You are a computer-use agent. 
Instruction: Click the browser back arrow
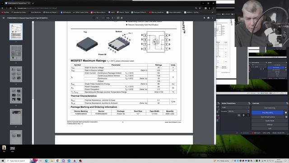click(x=2, y=8)
